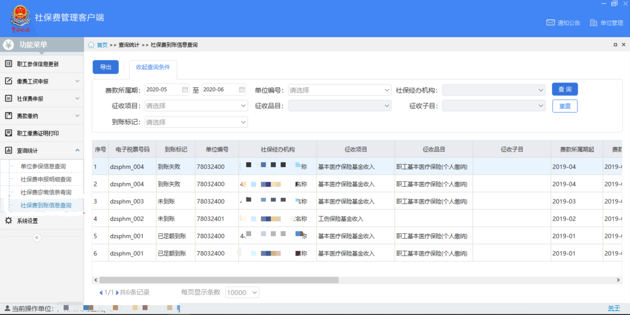Click 78032401 unit number cell

click(217, 219)
